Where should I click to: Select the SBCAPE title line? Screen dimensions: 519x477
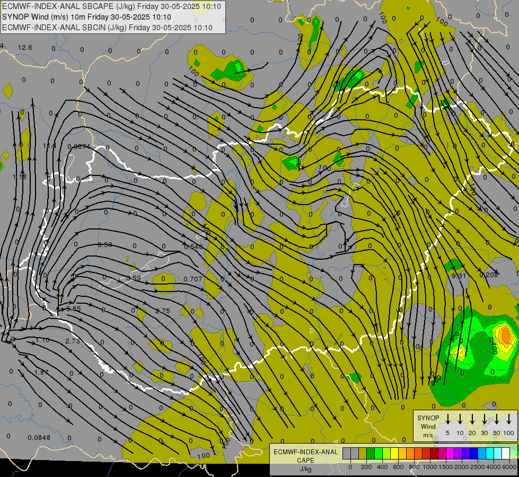click(x=111, y=6)
